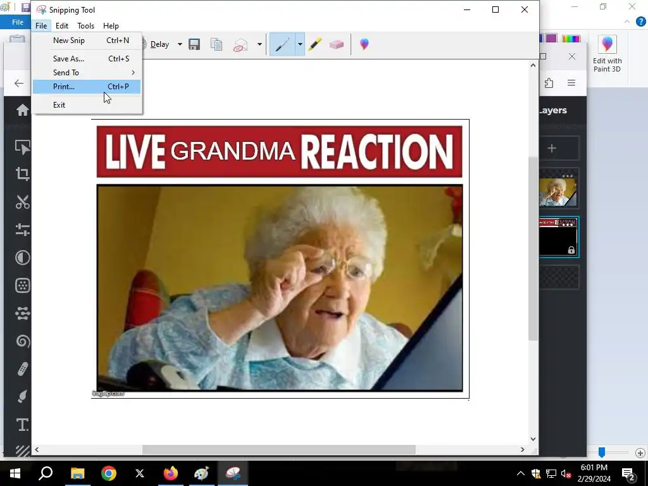Open the wavy dots liquify tool in sidebar
This screenshot has width=648, height=486.
pyautogui.click(x=23, y=313)
